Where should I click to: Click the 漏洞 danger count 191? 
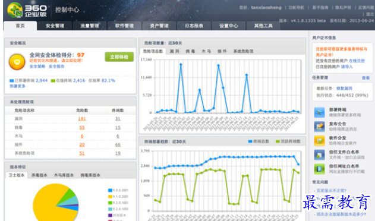[82, 119]
